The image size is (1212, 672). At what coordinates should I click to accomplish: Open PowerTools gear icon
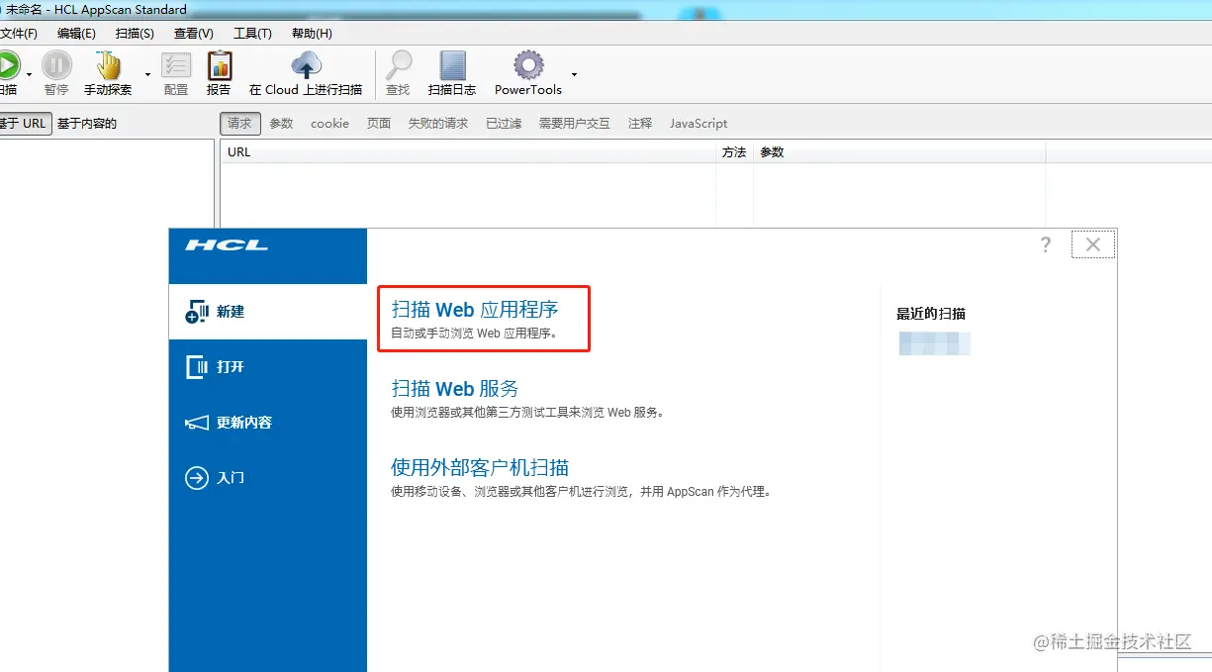[528, 65]
